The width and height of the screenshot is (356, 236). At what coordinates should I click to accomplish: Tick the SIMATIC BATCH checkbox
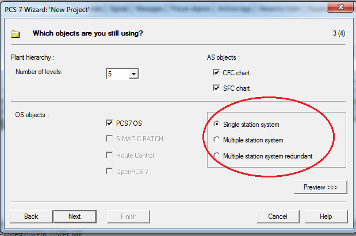click(x=109, y=138)
